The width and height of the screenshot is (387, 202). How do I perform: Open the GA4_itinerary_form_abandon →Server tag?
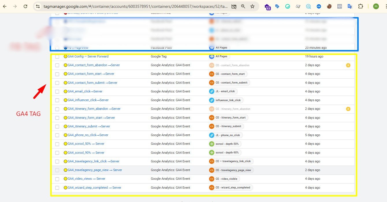(94, 109)
